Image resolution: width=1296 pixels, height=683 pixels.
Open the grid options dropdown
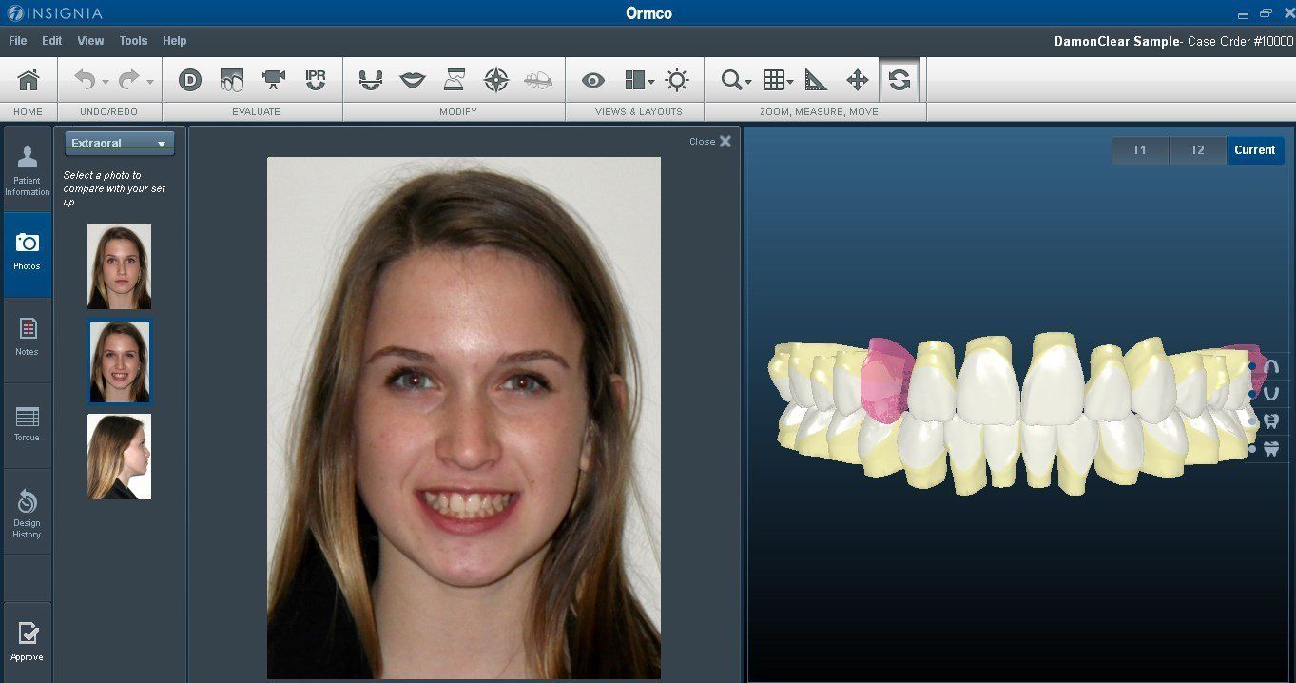pyautogui.click(x=778, y=80)
